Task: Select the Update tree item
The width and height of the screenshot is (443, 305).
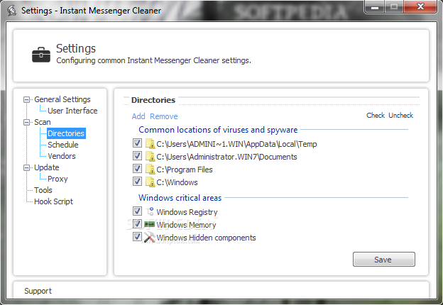Action: 47,167
